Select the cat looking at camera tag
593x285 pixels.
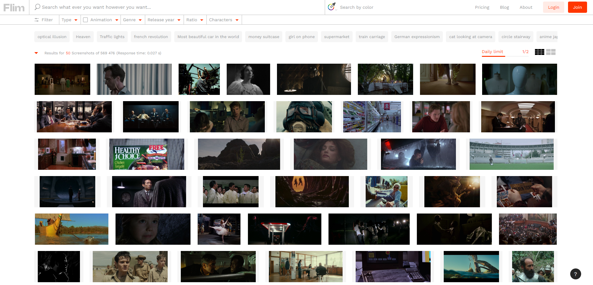[x=471, y=37]
